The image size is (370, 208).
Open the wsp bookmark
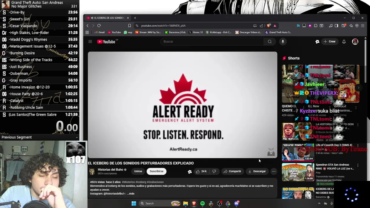pyautogui.click(x=128, y=32)
